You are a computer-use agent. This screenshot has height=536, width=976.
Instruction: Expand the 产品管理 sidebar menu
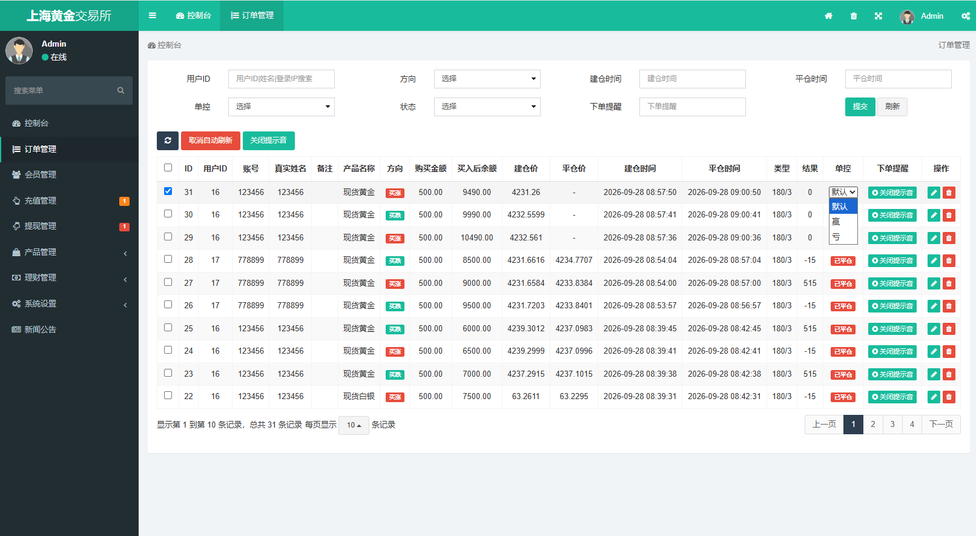[x=69, y=252]
